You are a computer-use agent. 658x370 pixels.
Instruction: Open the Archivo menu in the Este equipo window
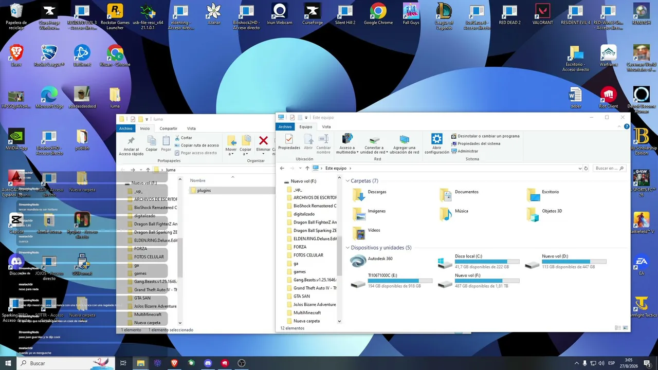point(285,126)
